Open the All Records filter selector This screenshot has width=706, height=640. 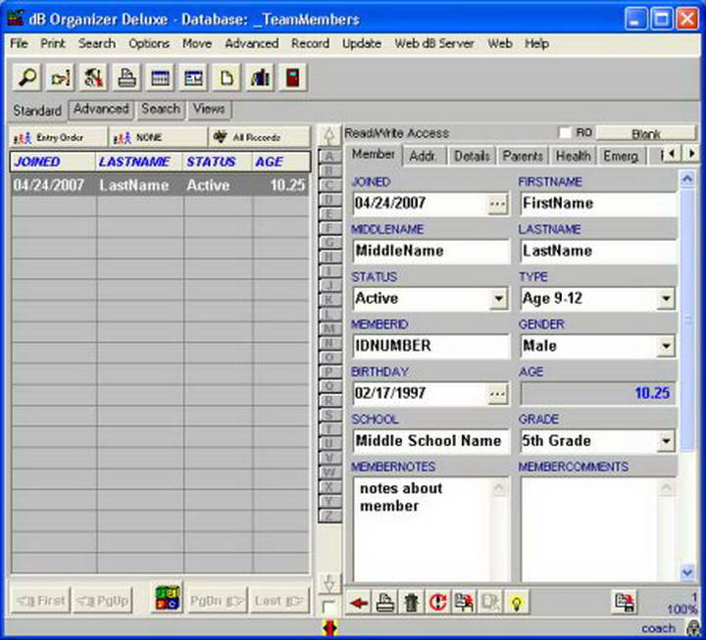(259, 137)
